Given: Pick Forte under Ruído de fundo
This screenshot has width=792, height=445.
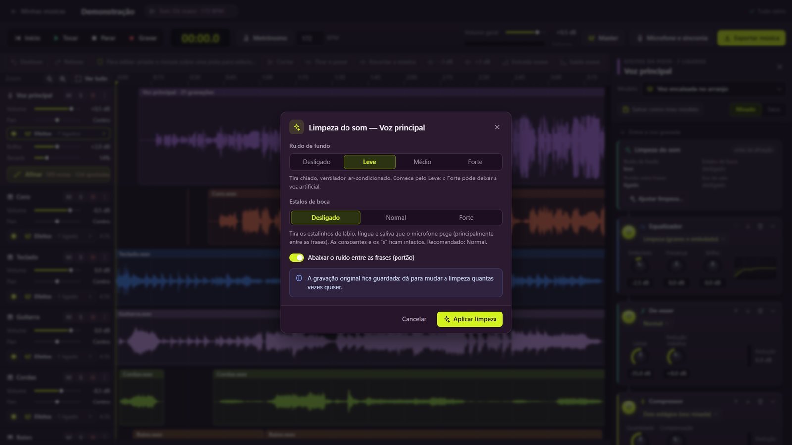Looking at the screenshot, I should (475, 162).
